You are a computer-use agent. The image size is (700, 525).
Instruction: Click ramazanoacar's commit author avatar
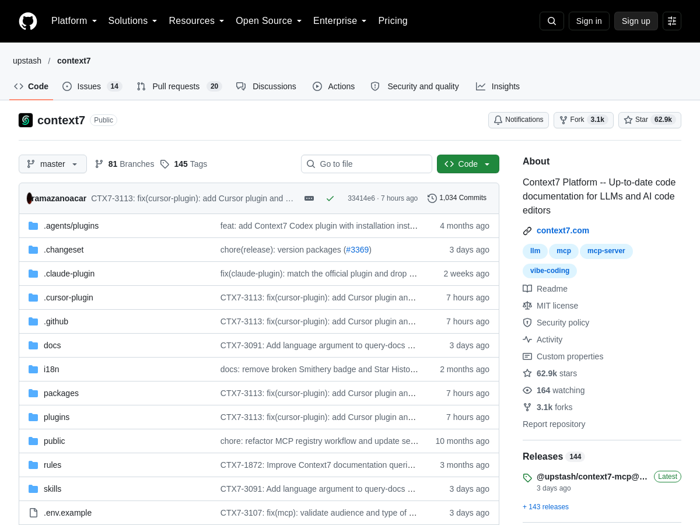pos(29,198)
